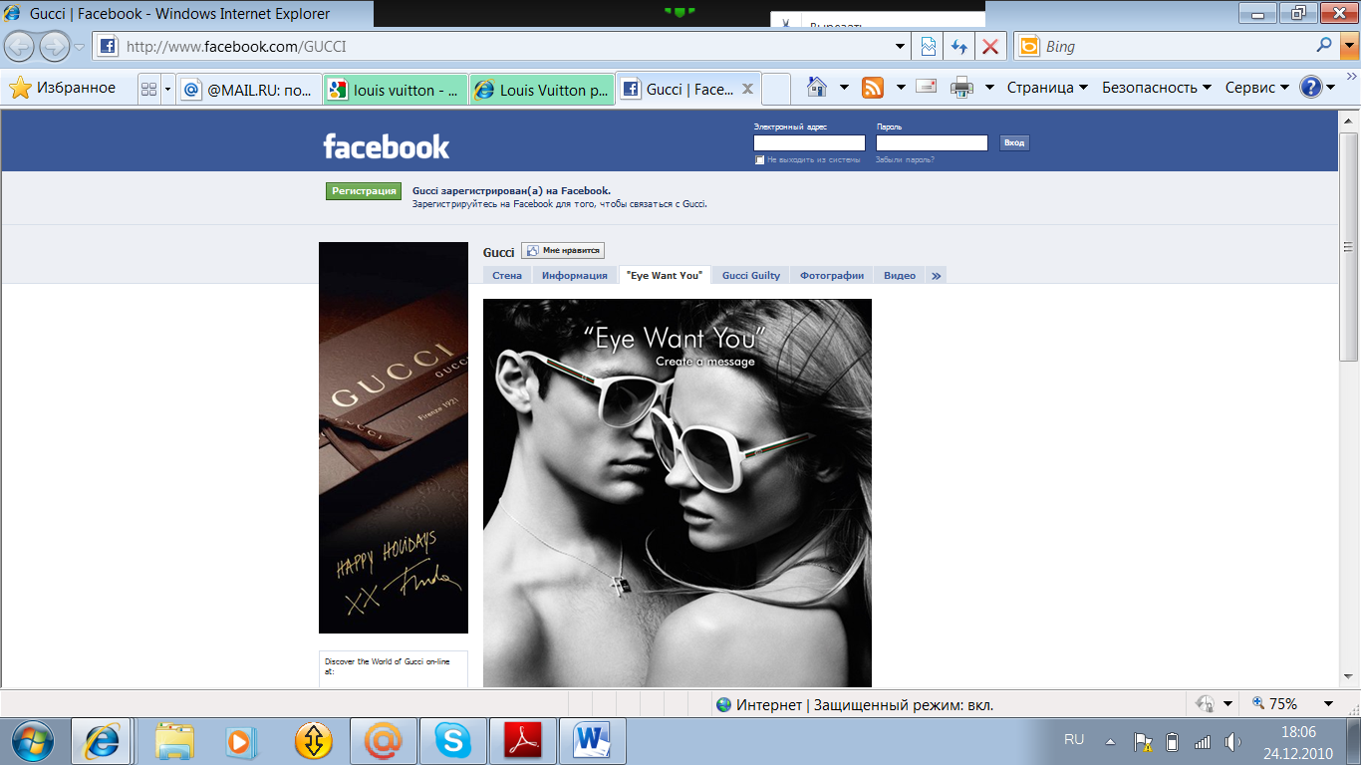Viewport: 1361px width, 765px height.
Task: Click the Compatibility View page icon
Action: point(929,46)
